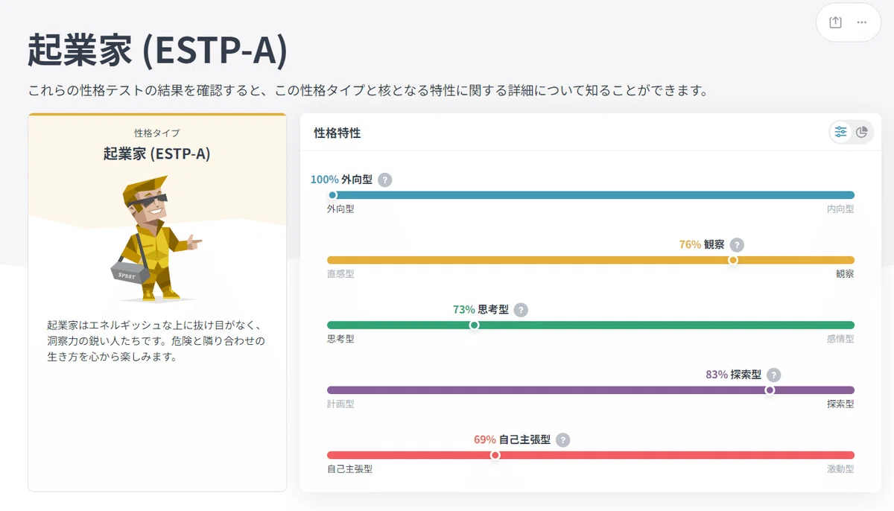Open the three-dots more options menu
894x511 pixels.
[x=862, y=22]
